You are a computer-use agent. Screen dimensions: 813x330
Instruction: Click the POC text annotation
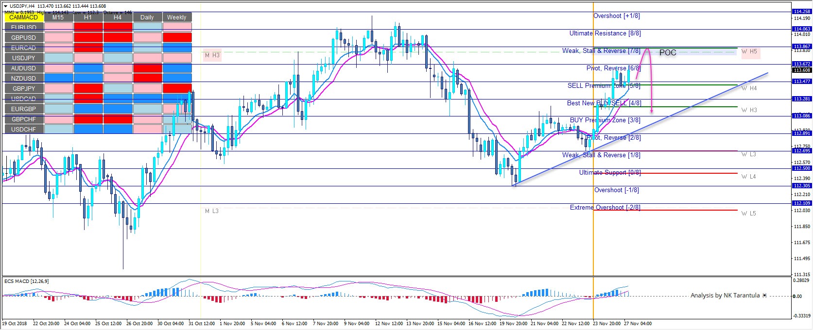(x=668, y=52)
